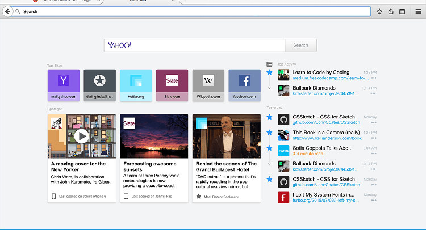The height and width of the screenshot is (230, 426).
Task: Expand options for Learn to Code entry
Action: (373, 78)
